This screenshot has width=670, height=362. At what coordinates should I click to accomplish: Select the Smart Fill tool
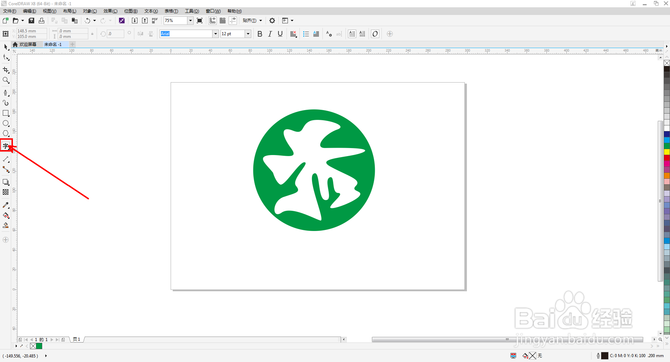coord(6,225)
